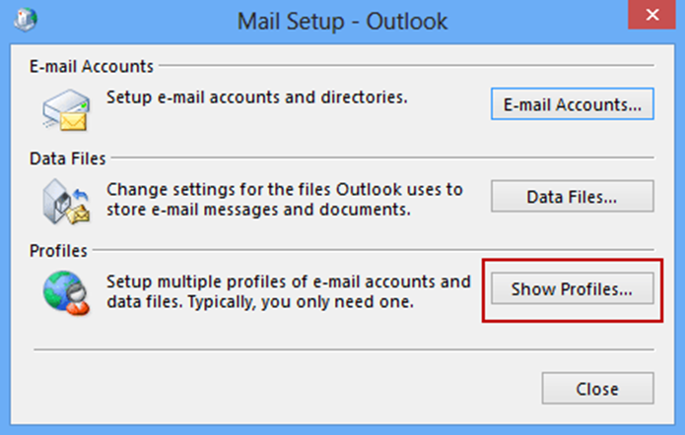Click the "Setup e-mail accounts and directories" text
685x435 pixels.
point(257,96)
